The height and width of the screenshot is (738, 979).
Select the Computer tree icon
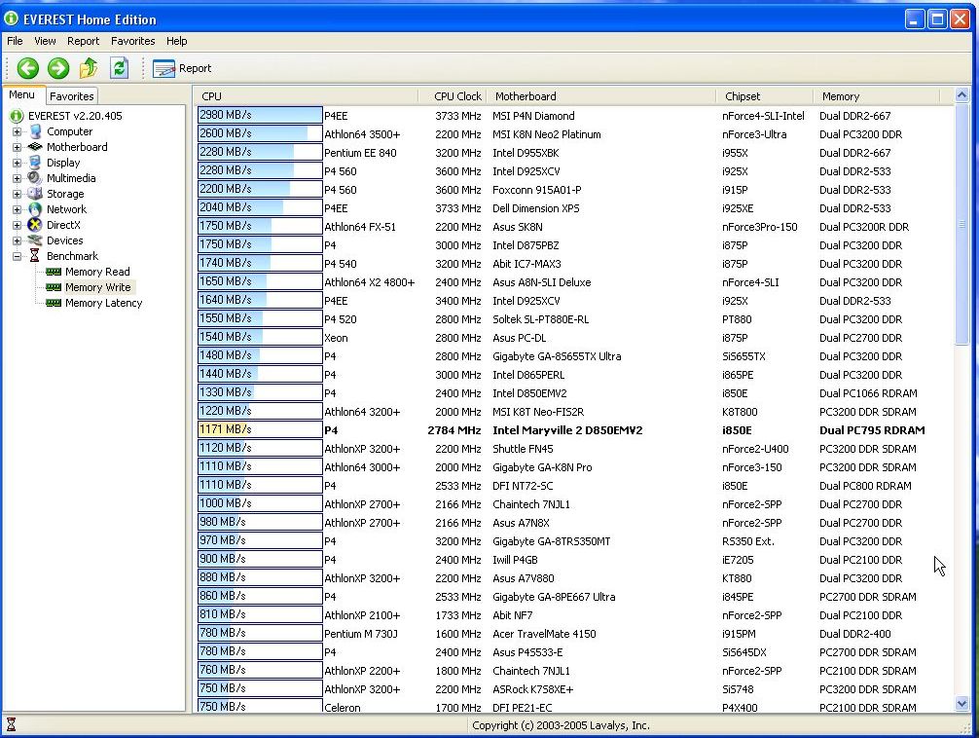pos(36,131)
